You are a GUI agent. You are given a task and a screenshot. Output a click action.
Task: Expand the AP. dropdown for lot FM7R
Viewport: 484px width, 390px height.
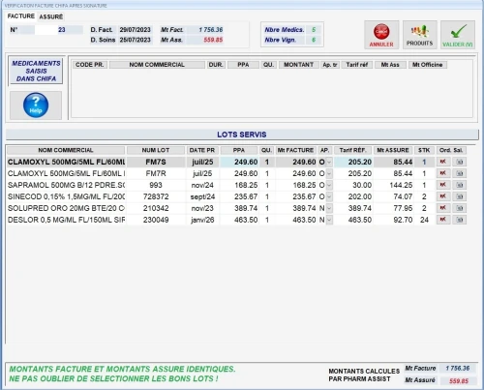[x=329, y=173]
